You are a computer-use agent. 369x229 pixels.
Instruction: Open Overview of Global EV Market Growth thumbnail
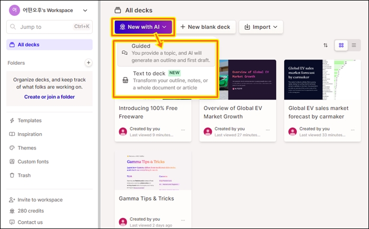[x=248, y=79]
